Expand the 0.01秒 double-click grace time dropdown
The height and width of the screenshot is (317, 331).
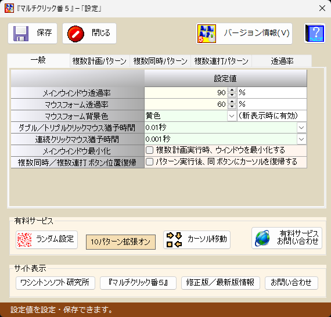click(301, 128)
